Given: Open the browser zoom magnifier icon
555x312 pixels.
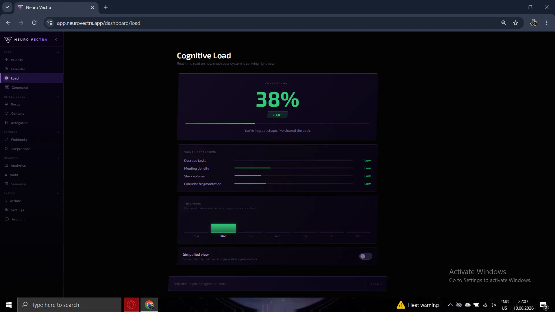Looking at the screenshot, I should 504,23.
